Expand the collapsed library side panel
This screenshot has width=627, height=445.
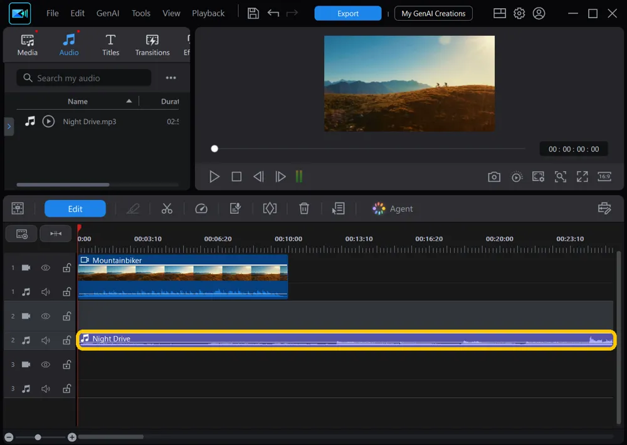tap(9, 127)
